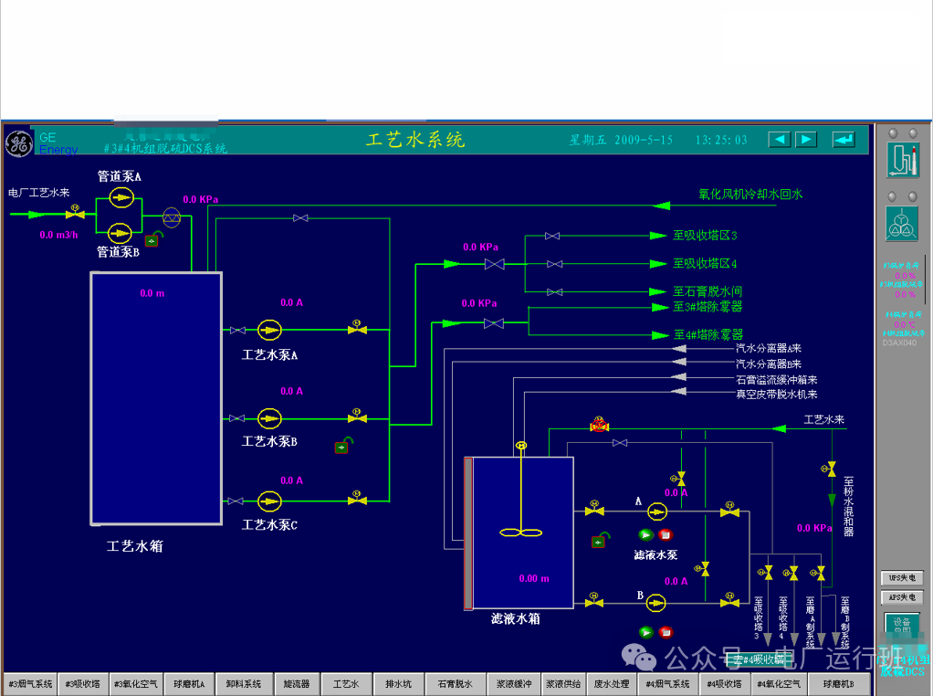The width and height of the screenshot is (933, 696).
Task: Click the inlet valve of filtrate pump A
Action: pyautogui.click(x=593, y=509)
